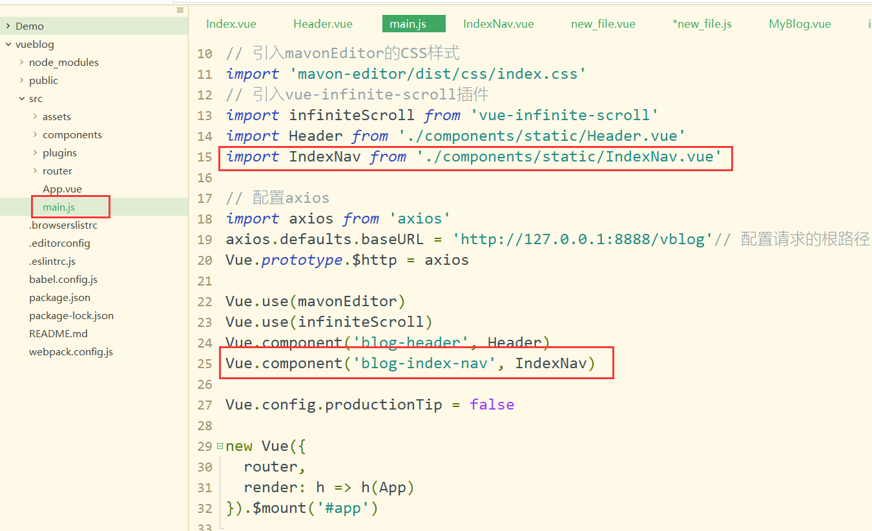Open the router folder in tree
872x531 pixels.
pyautogui.click(x=35, y=171)
